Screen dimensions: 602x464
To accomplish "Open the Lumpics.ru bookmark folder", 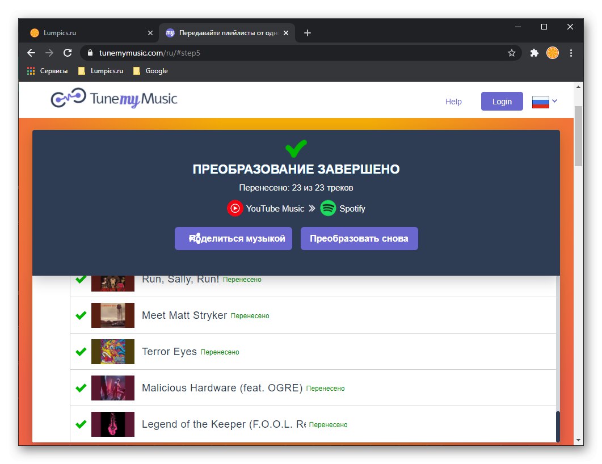I will [x=100, y=71].
